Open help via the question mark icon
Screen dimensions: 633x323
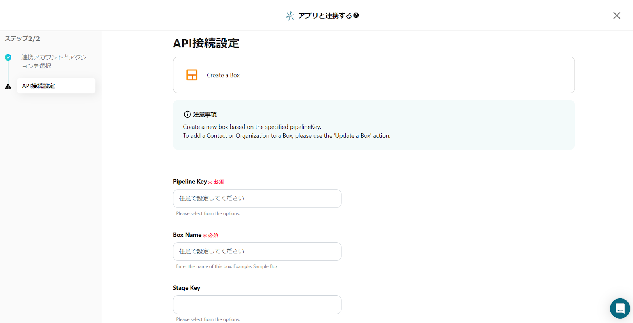click(356, 15)
